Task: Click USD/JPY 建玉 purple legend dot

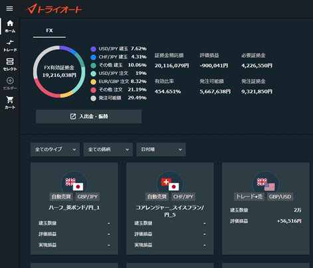Action: 94,49
